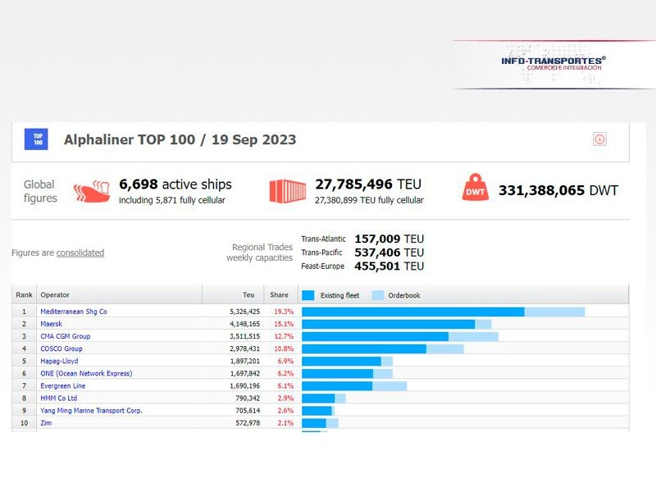
Task: Click the 2,978,431 TEU value
Action: click(x=244, y=348)
